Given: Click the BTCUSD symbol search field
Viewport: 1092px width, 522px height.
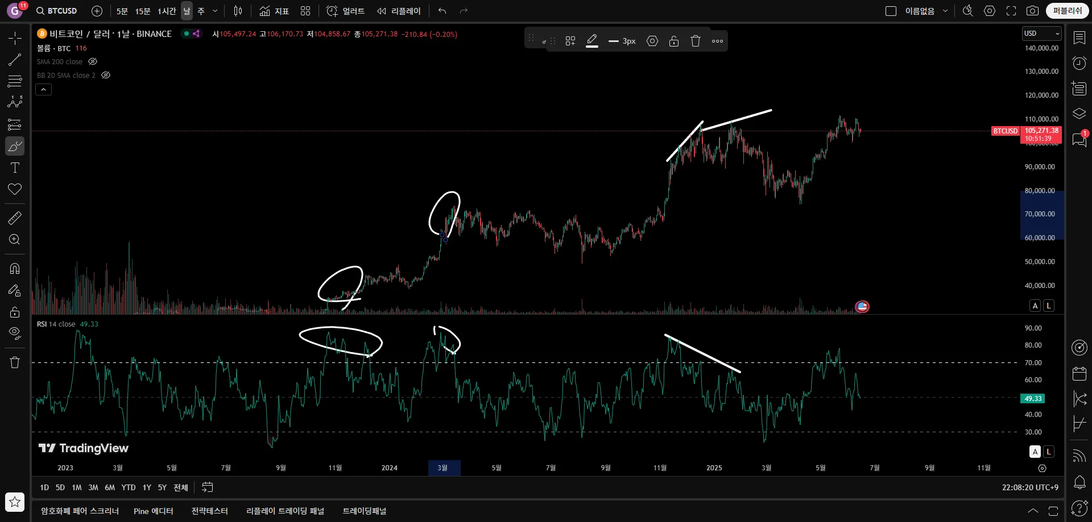Looking at the screenshot, I should pos(57,11).
